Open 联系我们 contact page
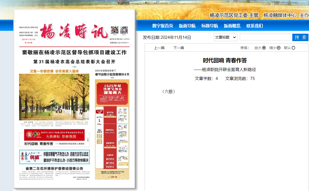 [x=254, y=26]
